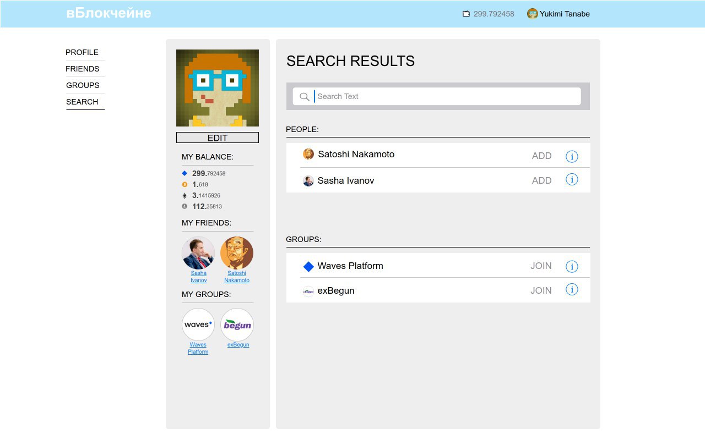Join the exBegun group
Image resolution: width=705 pixels, height=440 pixels.
click(541, 291)
